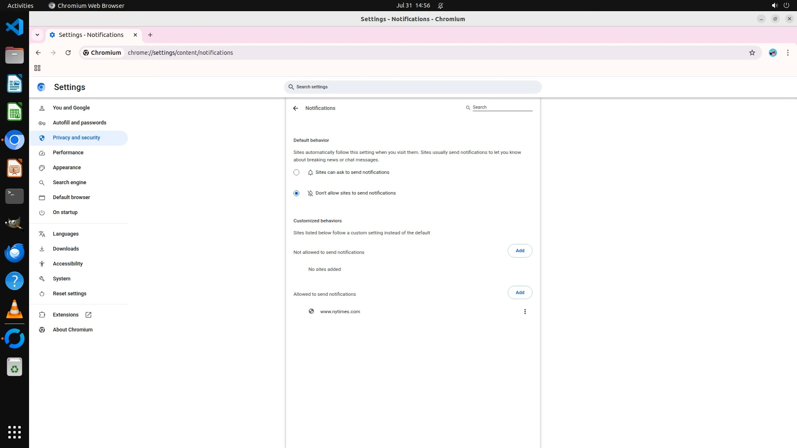797x448 pixels.
Task: Add site to Allowed notifications list
Action: point(520,292)
